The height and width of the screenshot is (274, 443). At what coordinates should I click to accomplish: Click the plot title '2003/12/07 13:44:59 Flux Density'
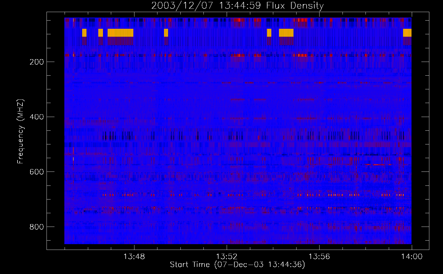237,5
